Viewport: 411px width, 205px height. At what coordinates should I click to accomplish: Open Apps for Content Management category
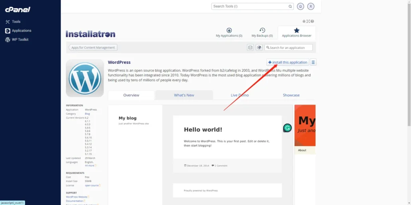[93, 47]
